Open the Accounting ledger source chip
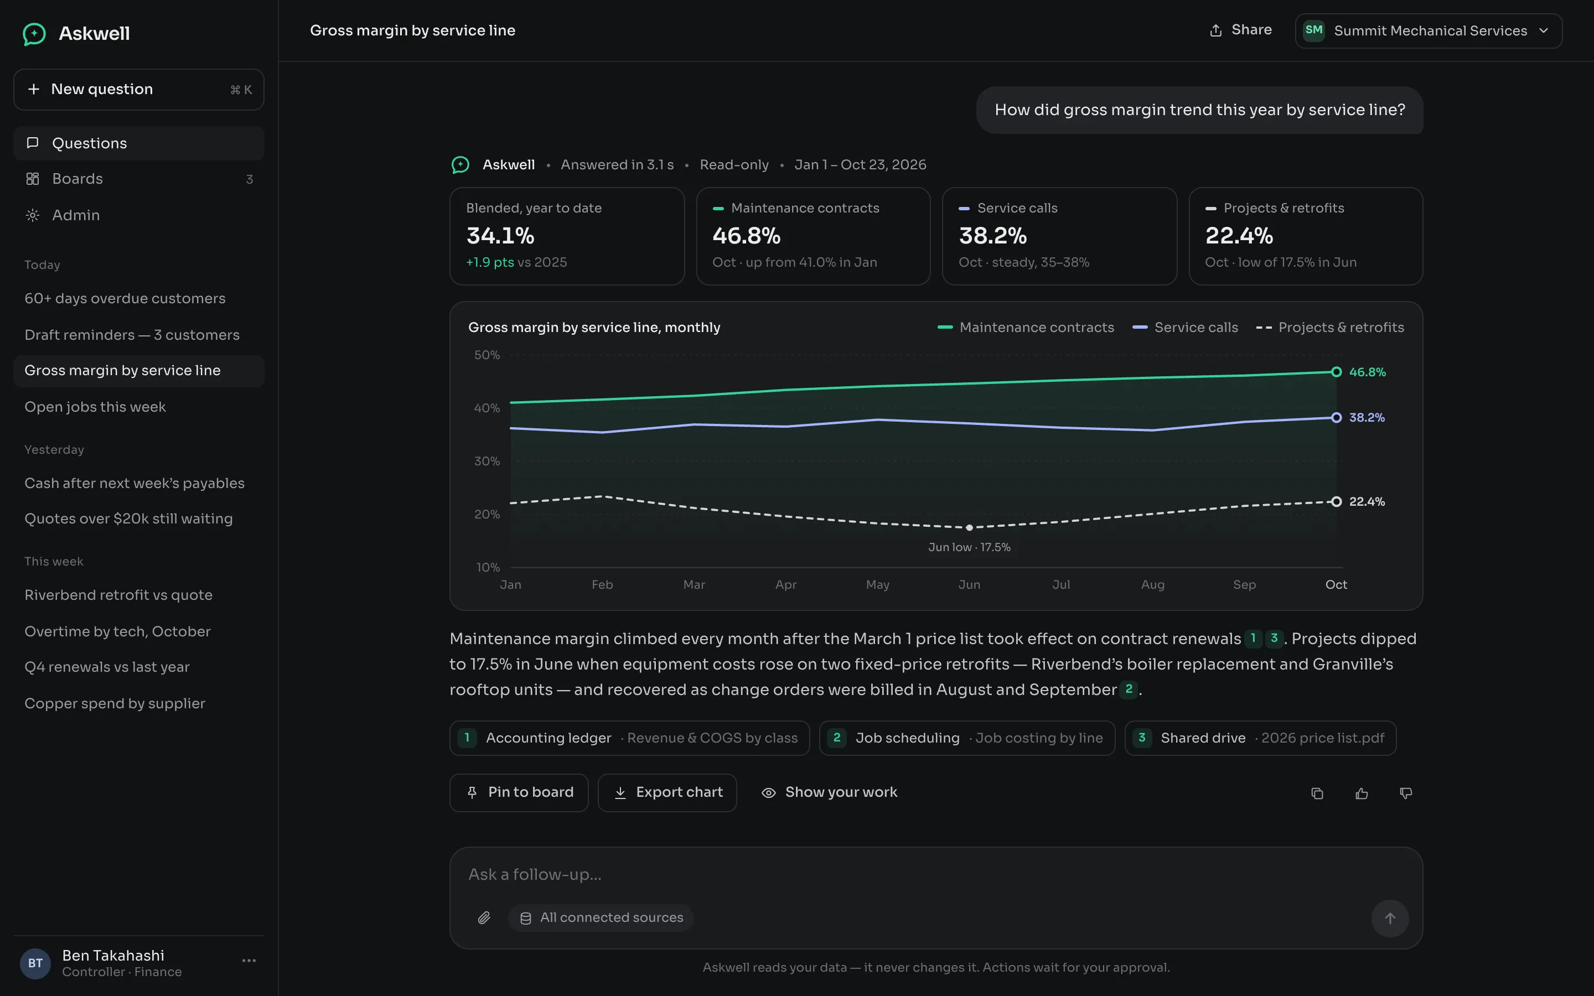The height and width of the screenshot is (996, 1594). pyautogui.click(x=630, y=739)
